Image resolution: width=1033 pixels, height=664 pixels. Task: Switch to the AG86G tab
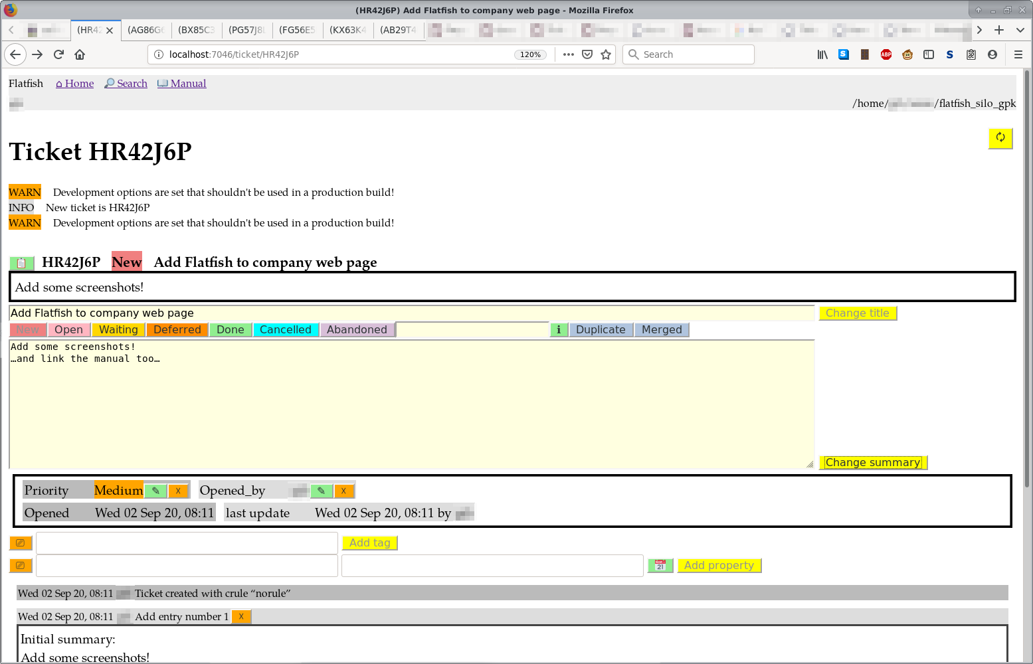145,30
